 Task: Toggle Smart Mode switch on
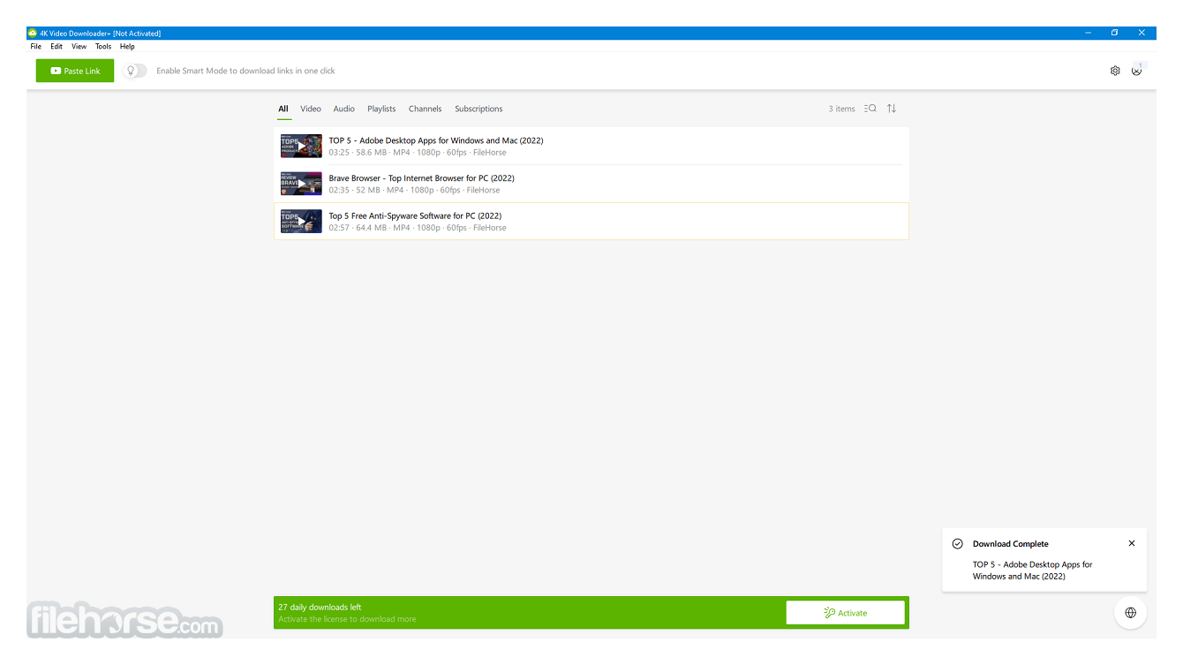tap(135, 71)
